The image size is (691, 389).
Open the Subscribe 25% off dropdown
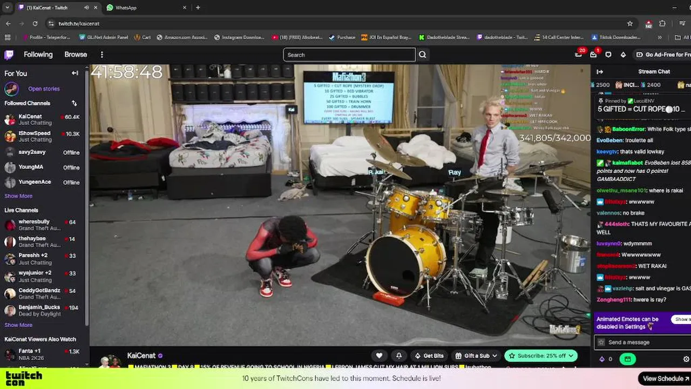[541, 356]
